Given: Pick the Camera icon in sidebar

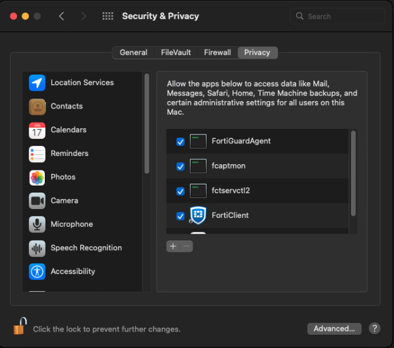Looking at the screenshot, I should 37,201.
